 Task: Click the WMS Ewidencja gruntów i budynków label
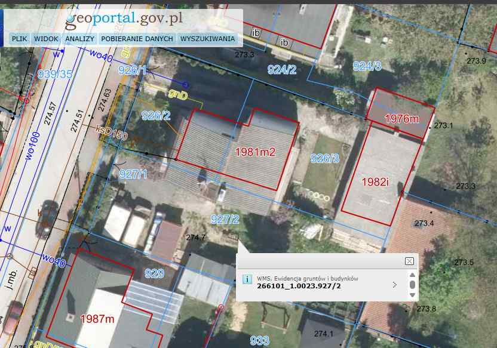(307, 278)
